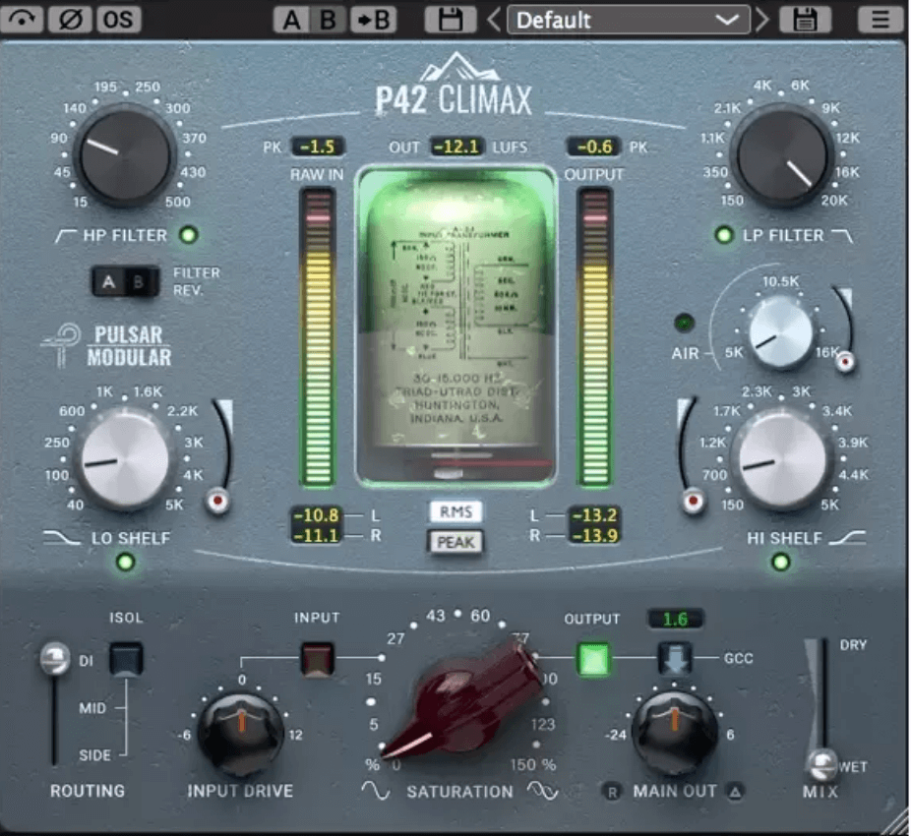Click the save preset floppy icon right of preset
The image size is (911, 836).
pos(804,20)
